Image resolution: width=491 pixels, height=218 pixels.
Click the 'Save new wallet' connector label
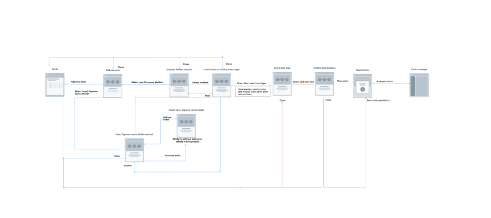point(173,155)
